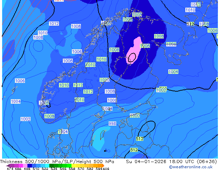Click the 998 pressure label
The image size is (220, 170).
(x=112, y=124)
